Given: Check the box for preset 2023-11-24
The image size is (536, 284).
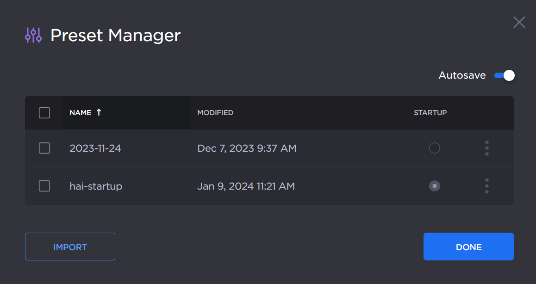Looking at the screenshot, I should 44,148.
